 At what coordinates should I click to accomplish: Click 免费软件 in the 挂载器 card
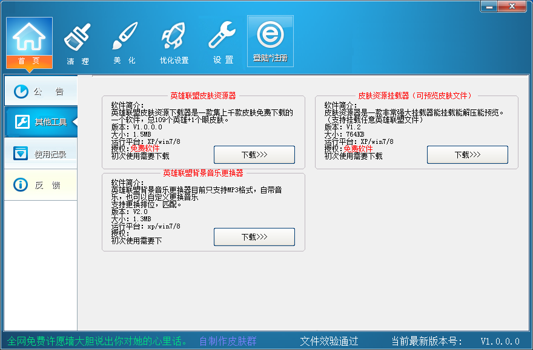click(359, 149)
